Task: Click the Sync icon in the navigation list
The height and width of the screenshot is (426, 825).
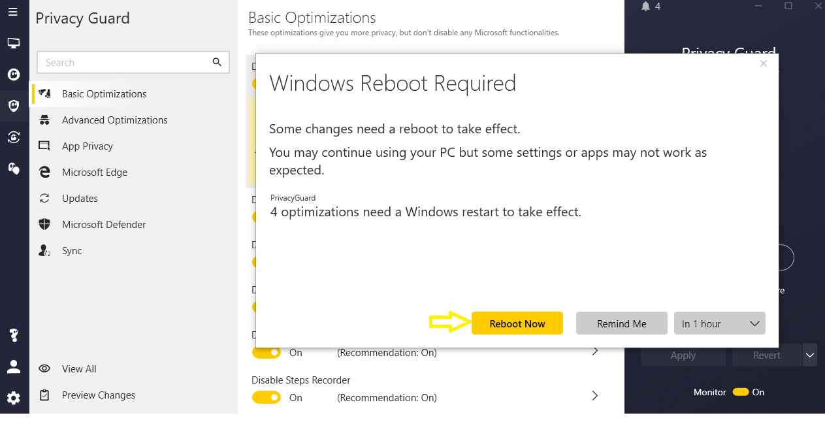Action: [x=44, y=250]
